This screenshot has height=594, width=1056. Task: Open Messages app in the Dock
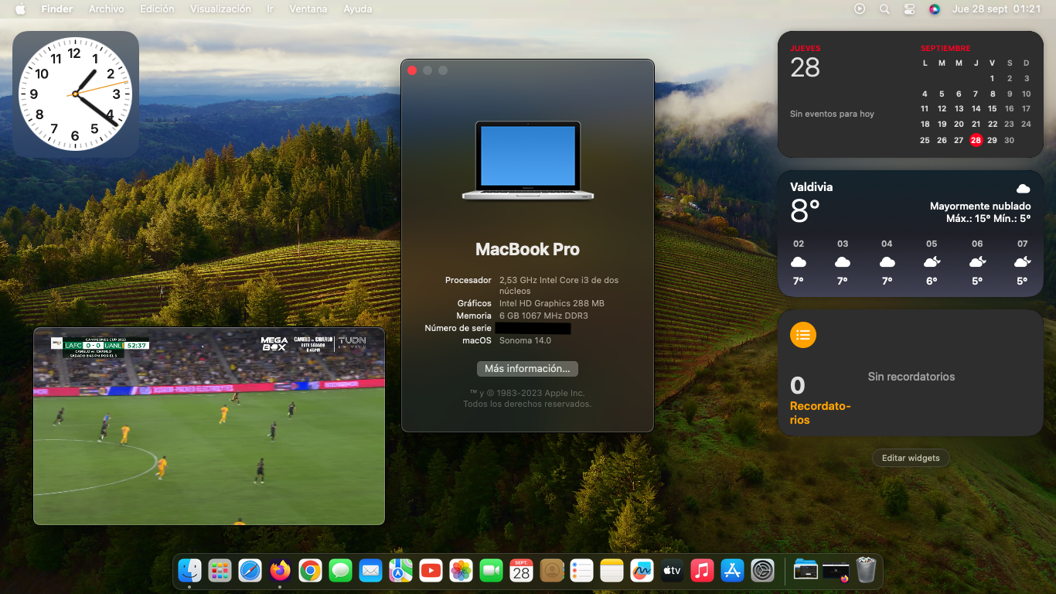tap(340, 571)
